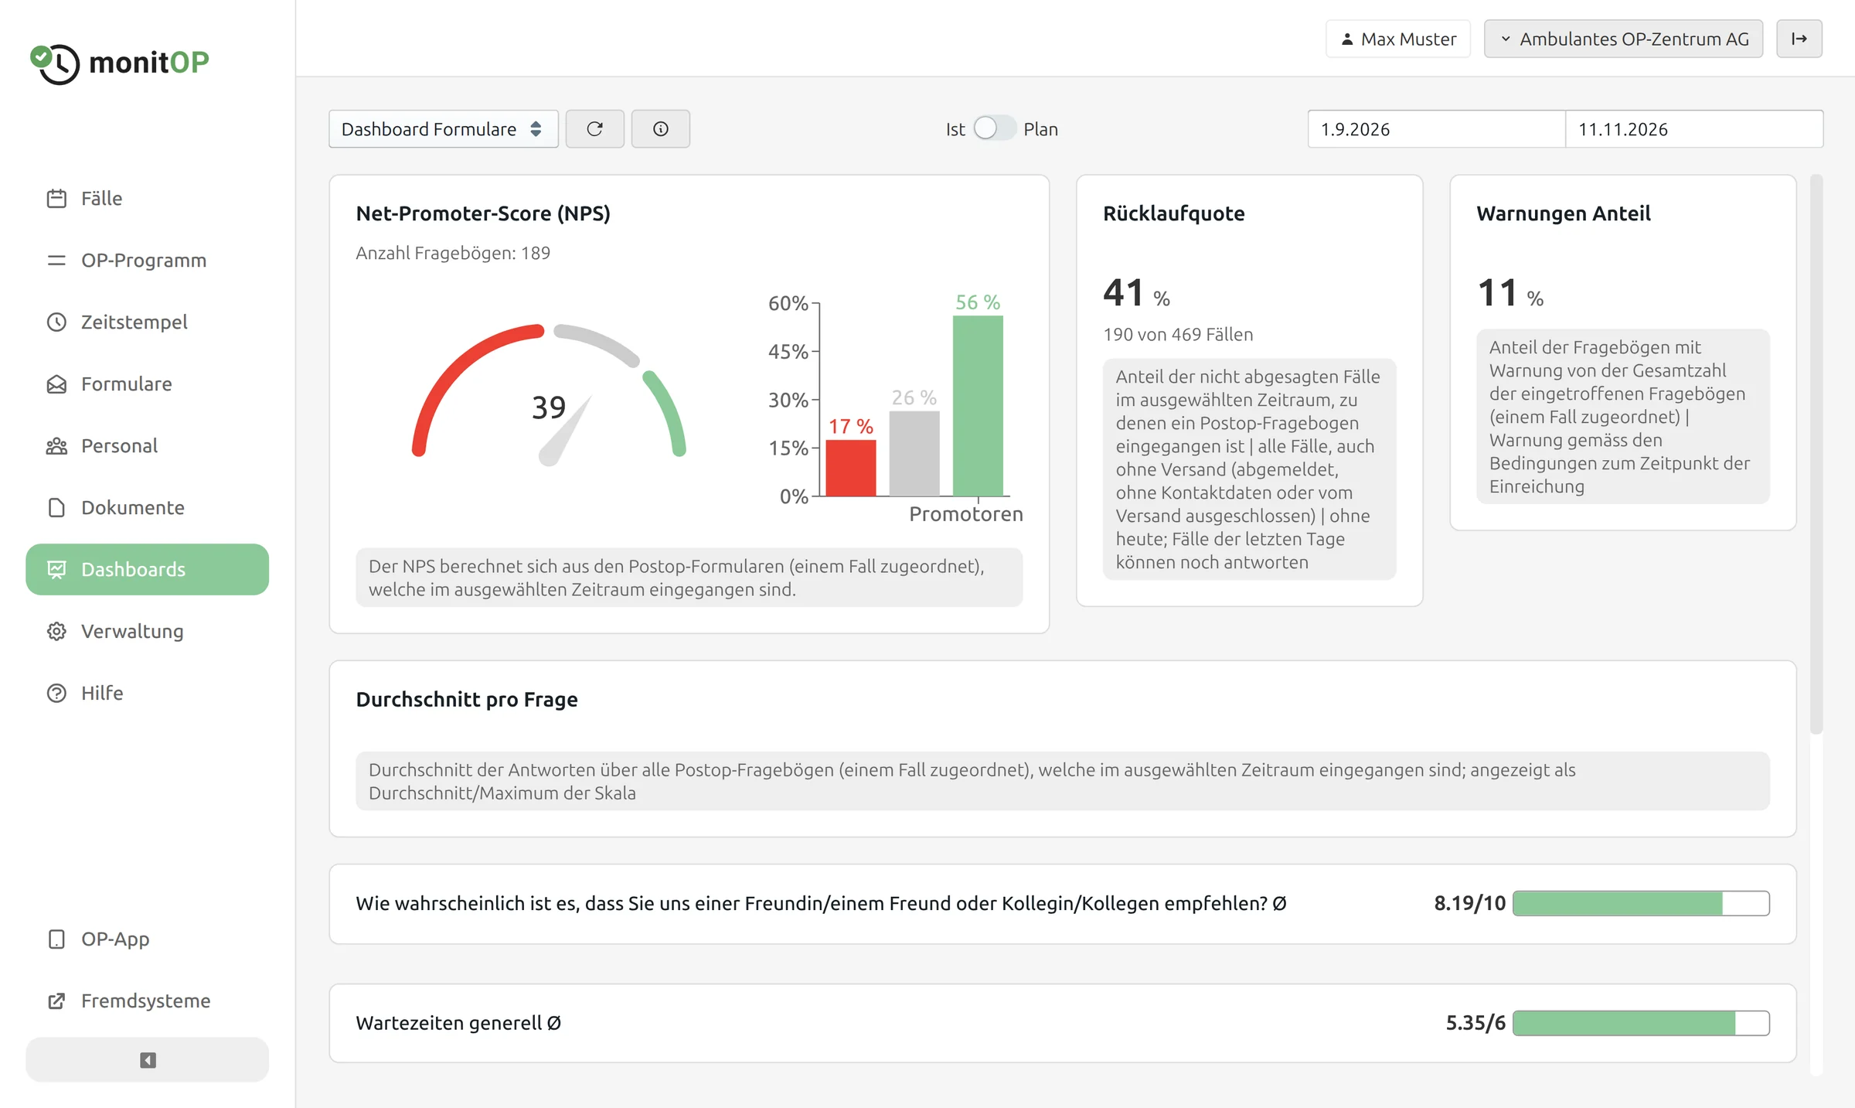This screenshot has width=1855, height=1108.
Task: Click the Personal people icon
Action: 56,446
